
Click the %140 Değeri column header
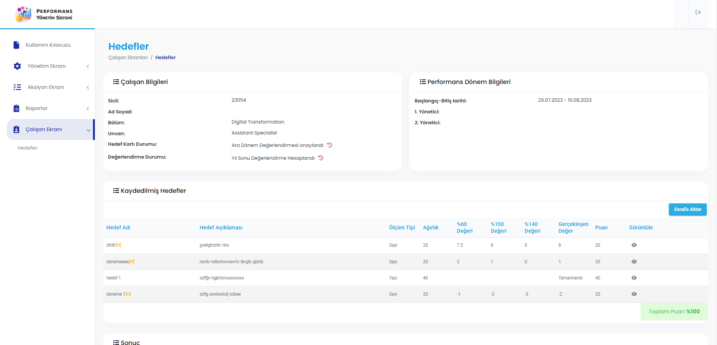(532, 227)
